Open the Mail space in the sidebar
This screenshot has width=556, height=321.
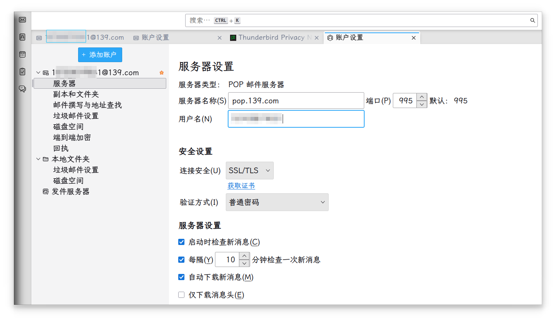click(22, 20)
